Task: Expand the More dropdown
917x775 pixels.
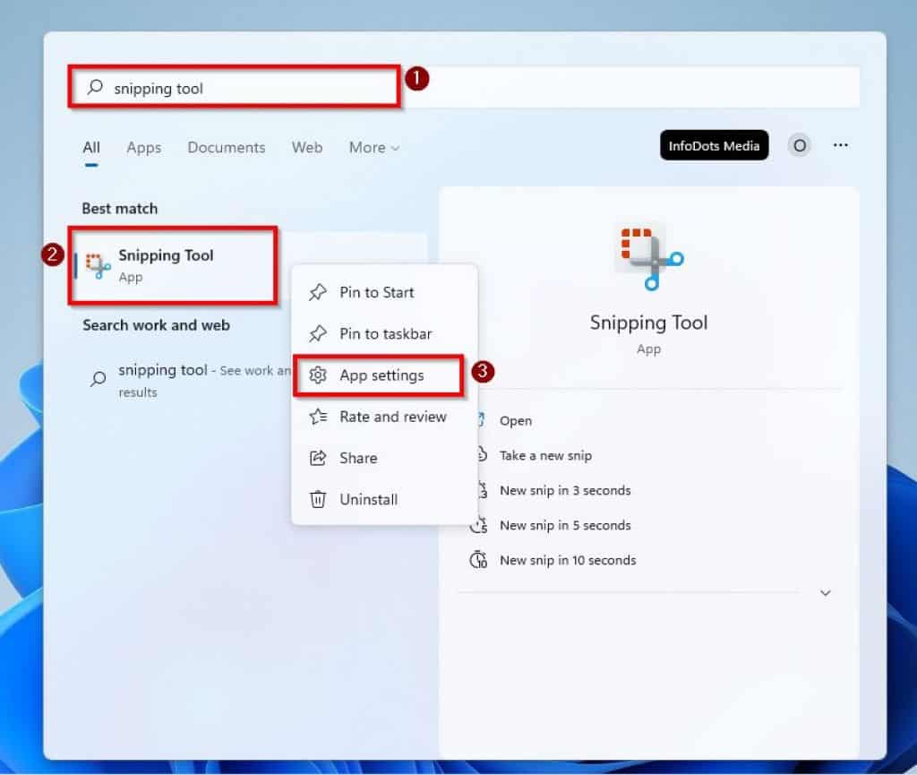Action: click(x=374, y=148)
